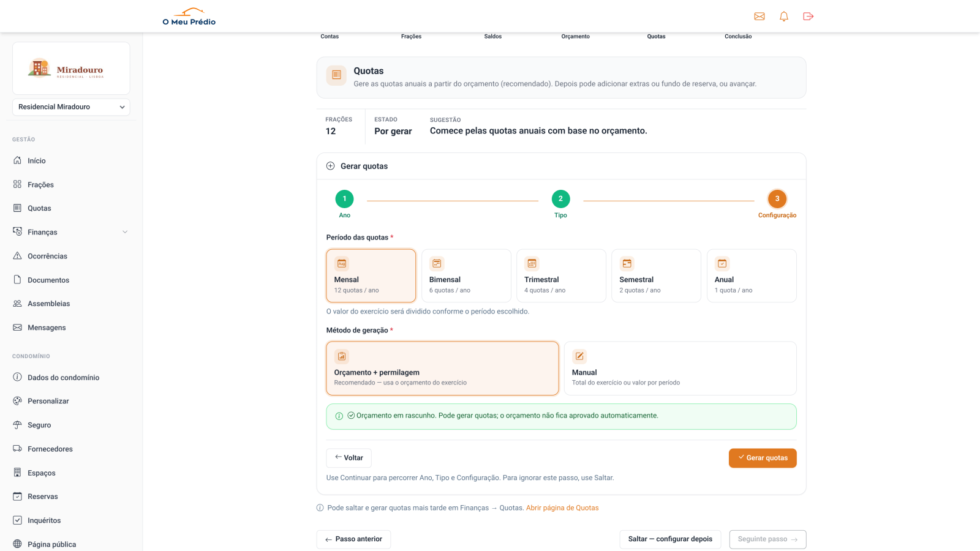Choose the Semestral period option
This screenshot has height=551, width=980.
656,275
